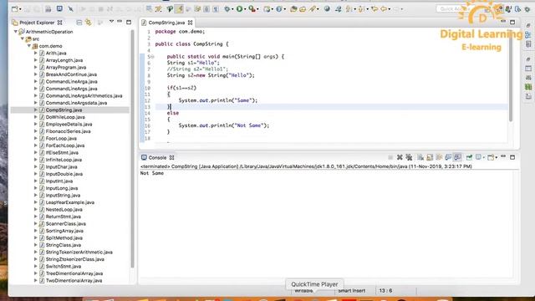
Task: Click Clear Console toolbar icon
Action: (x=420, y=157)
